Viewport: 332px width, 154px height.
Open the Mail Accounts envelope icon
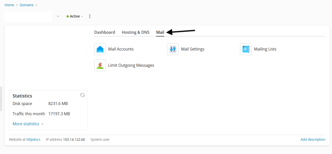tap(100, 49)
